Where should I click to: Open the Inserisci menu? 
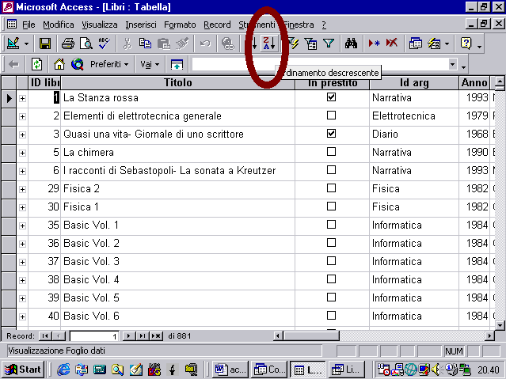coord(141,25)
